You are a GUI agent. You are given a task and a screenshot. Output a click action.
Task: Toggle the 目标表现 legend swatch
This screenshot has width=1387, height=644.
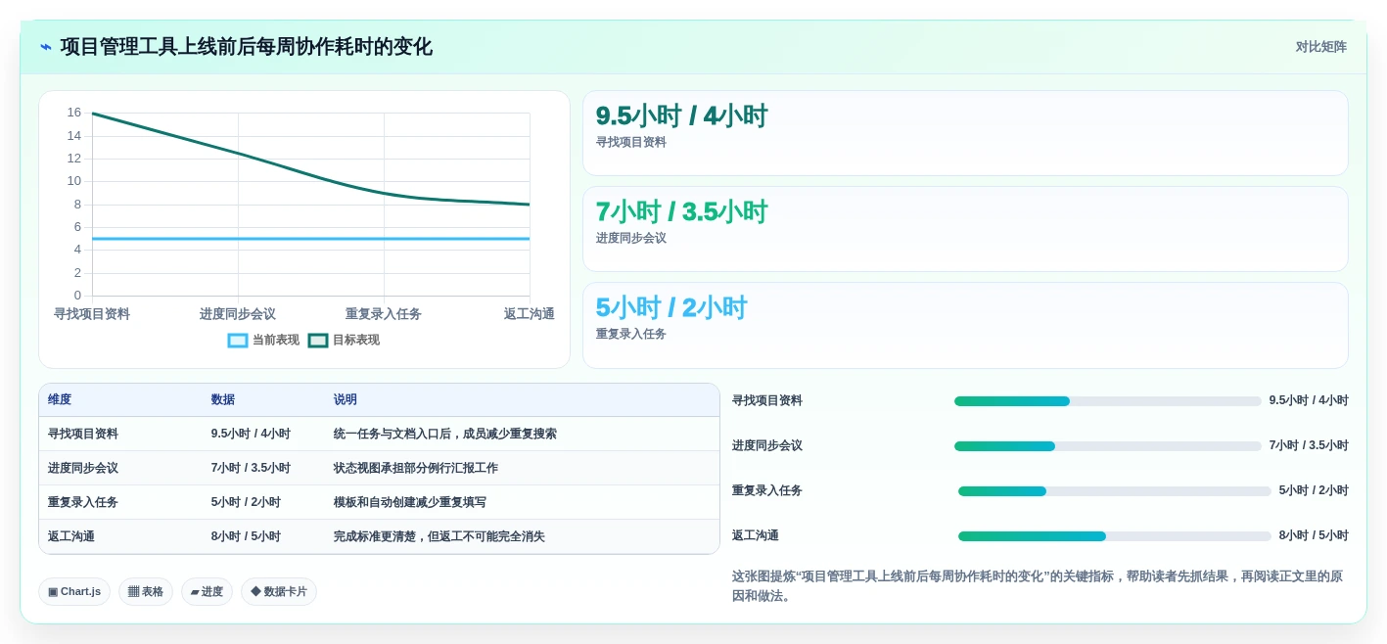coord(318,341)
